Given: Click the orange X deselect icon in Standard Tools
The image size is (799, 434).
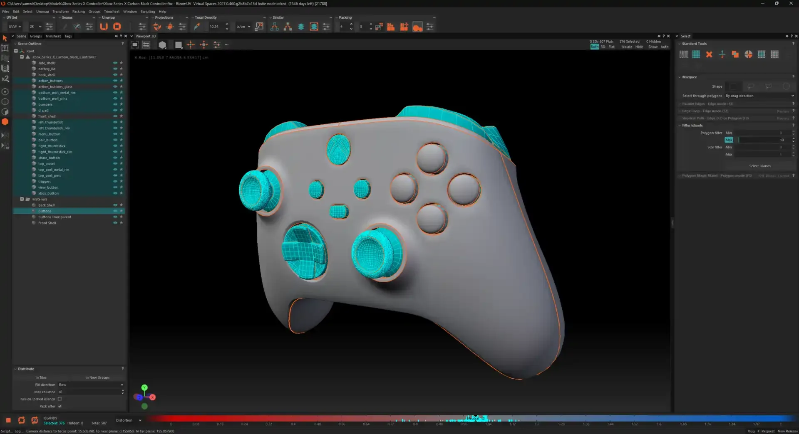Looking at the screenshot, I should tap(709, 54).
